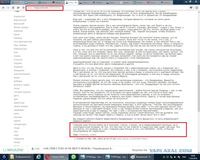Open the выход в город tag link

(x=22, y=85)
